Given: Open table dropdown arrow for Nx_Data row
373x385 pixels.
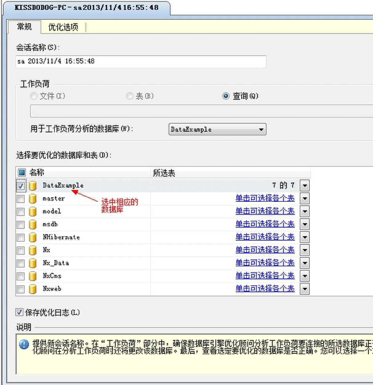Looking at the screenshot, I should click(305, 263).
